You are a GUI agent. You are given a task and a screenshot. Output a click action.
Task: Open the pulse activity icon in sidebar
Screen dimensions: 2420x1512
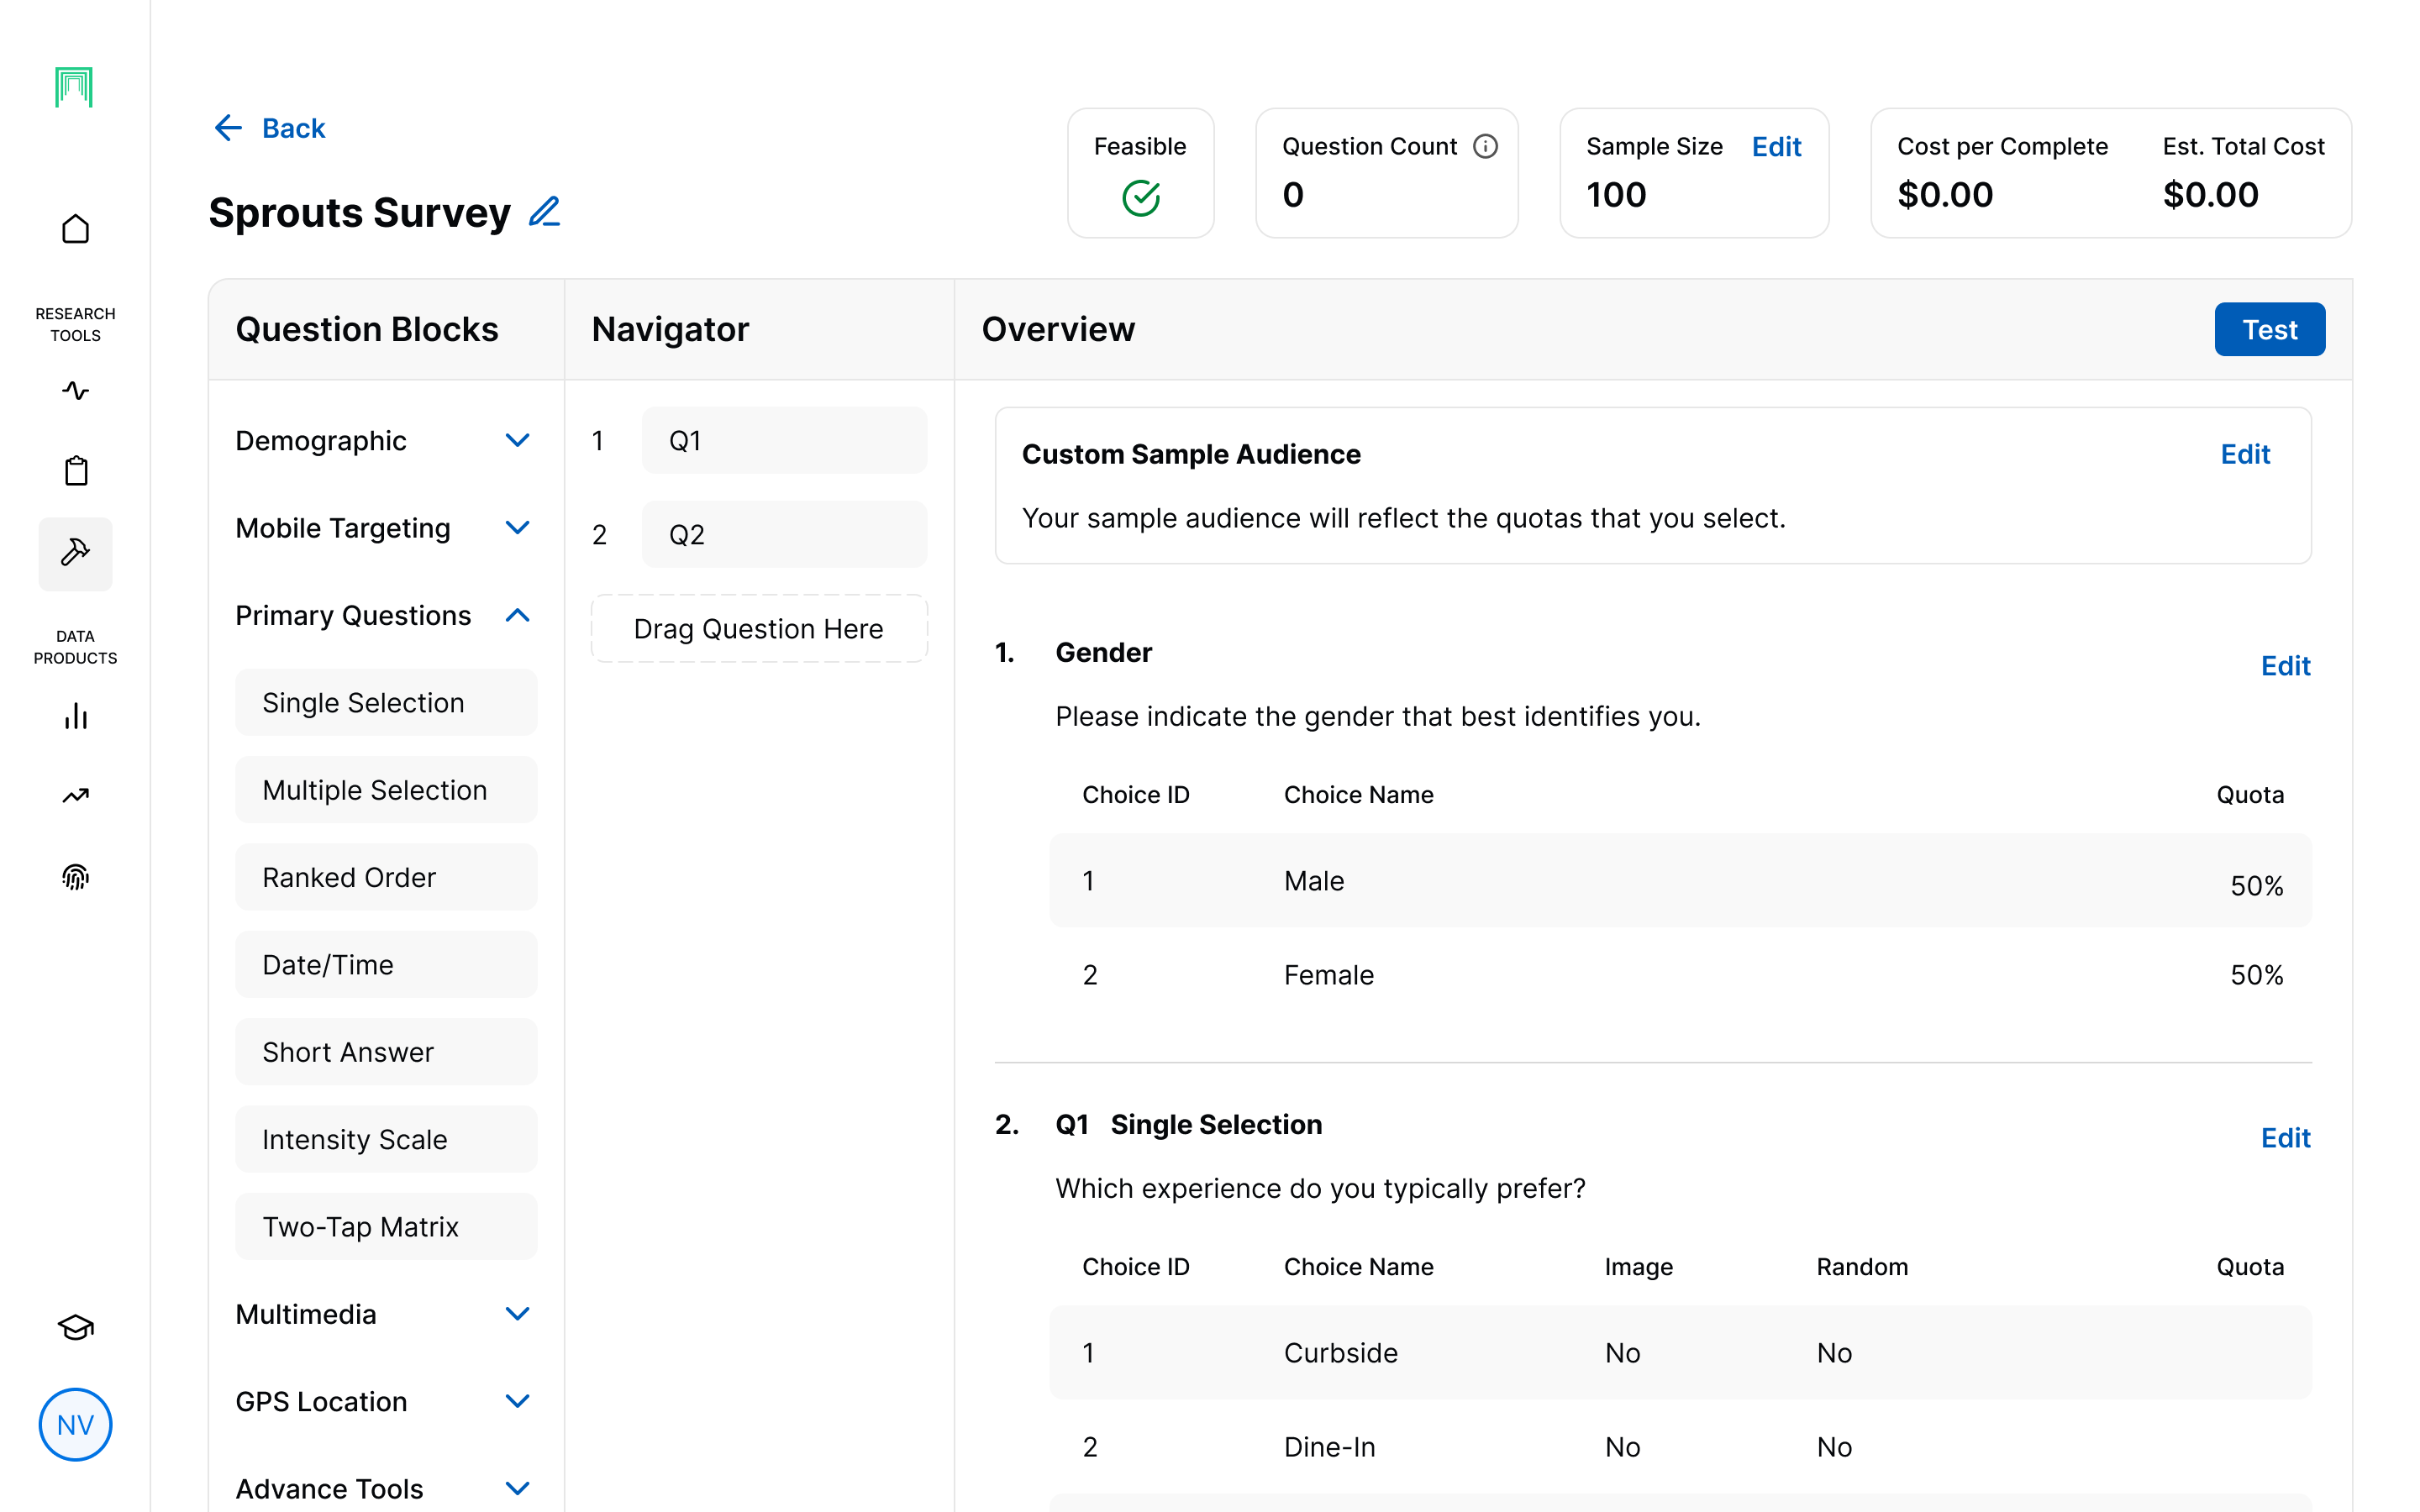tap(75, 390)
